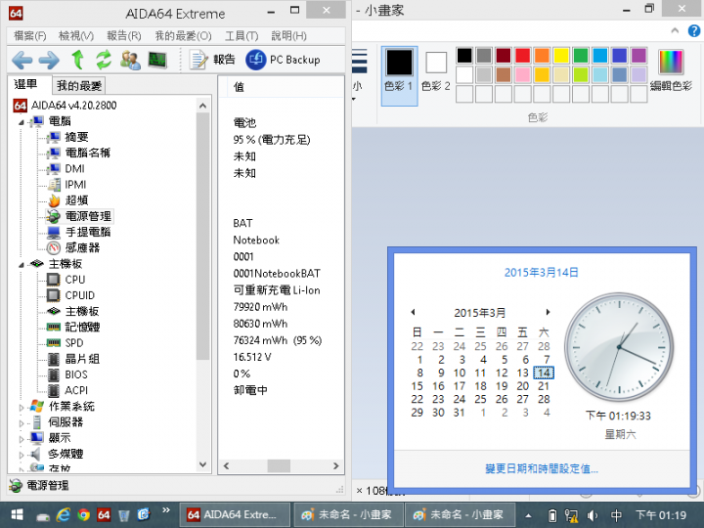Select 感應器 gauge item
The image size is (704, 528).
click(82, 247)
